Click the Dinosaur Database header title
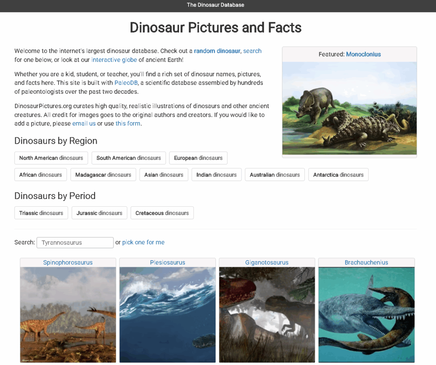The height and width of the screenshot is (365, 436). click(x=215, y=5)
